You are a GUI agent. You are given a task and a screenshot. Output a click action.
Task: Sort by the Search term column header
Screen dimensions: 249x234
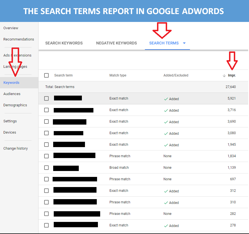(63, 75)
